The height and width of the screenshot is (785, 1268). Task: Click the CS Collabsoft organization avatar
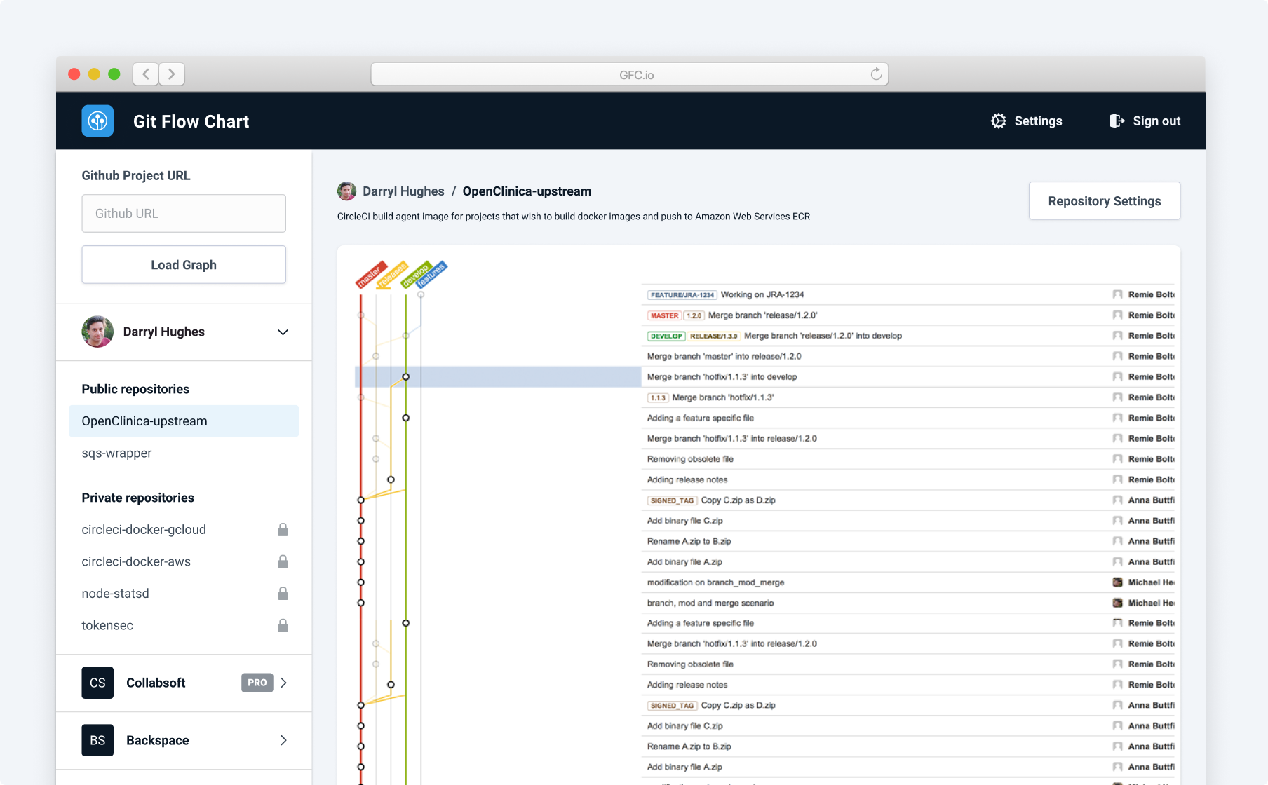tap(97, 683)
